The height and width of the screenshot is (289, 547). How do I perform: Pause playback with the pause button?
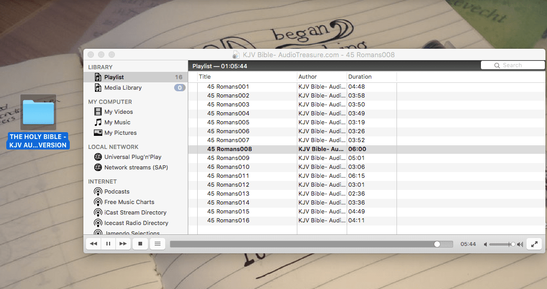tap(108, 244)
